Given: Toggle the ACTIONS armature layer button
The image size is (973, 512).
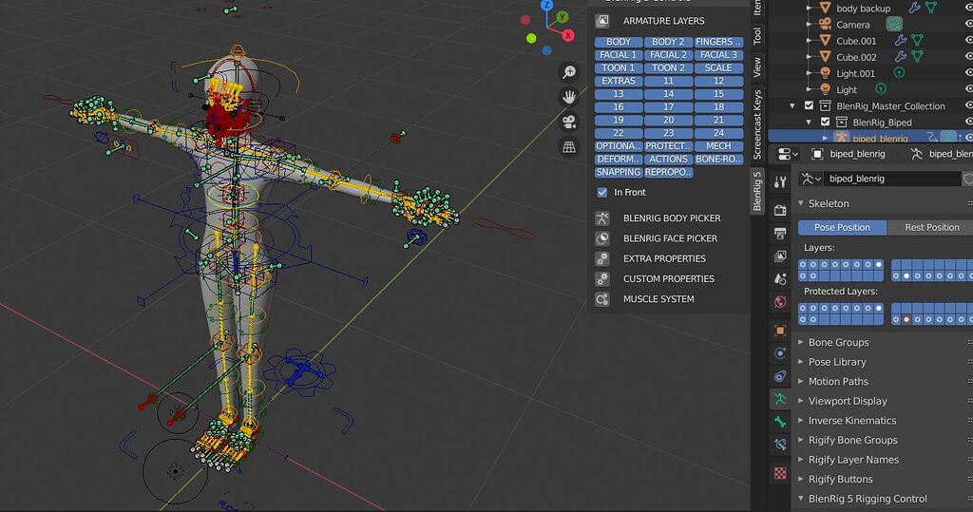Looking at the screenshot, I should point(668,159).
